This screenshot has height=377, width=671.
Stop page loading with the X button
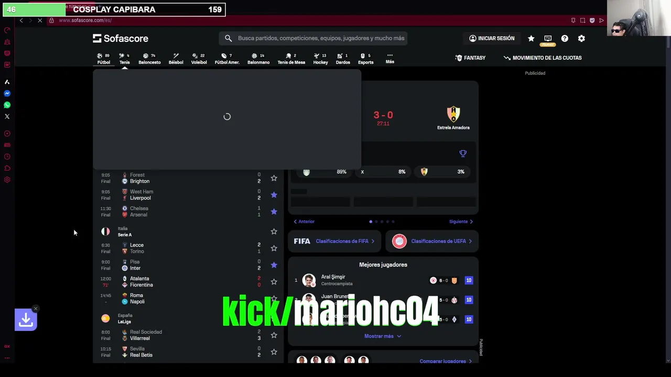click(x=40, y=20)
